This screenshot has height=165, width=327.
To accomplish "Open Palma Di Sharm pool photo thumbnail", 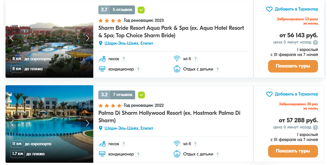I will click(x=49, y=124).
